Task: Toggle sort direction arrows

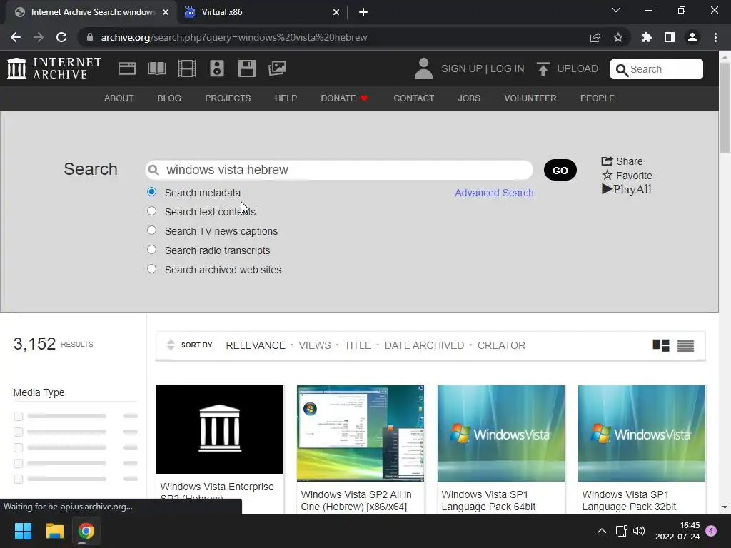Action: pyautogui.click(x=171, y=345)
